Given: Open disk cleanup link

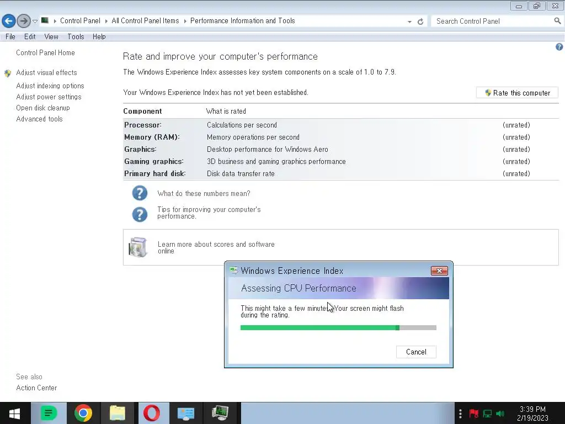Looking at the screenshot, I should tap(43, 108).
